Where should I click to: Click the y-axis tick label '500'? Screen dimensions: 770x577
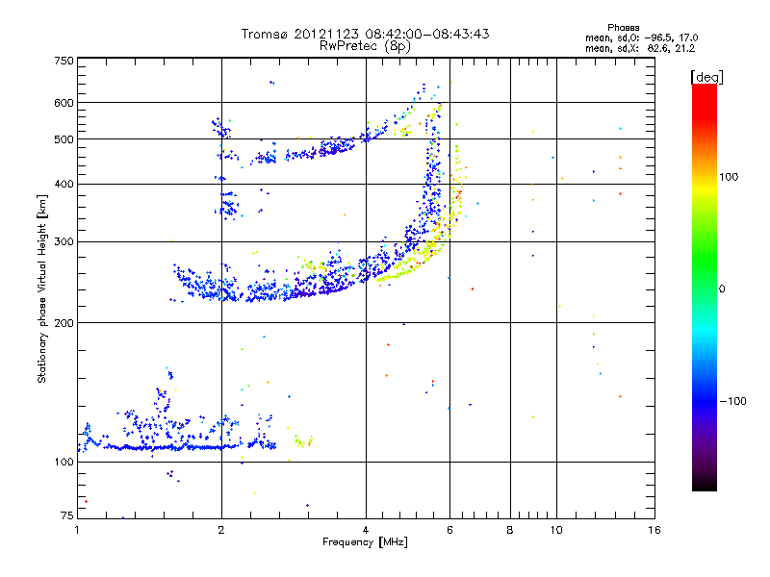[64, 139]
